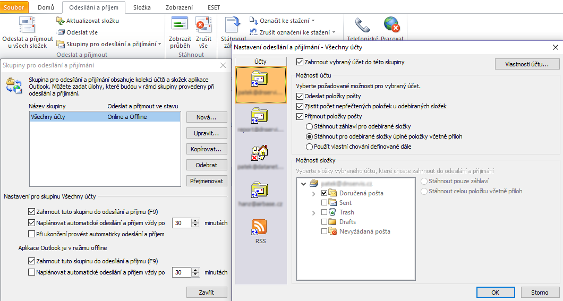Viewport: 563px width, 301px height.
Task: Select Stáhnout záhlaví pro odebírané složky radio
Action: point(309,126)
